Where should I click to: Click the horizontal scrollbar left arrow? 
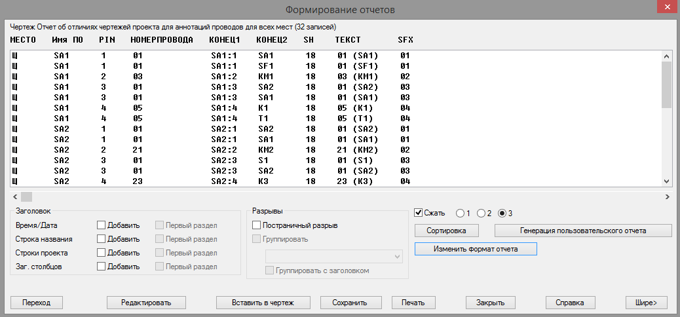(x=15, y=196)
